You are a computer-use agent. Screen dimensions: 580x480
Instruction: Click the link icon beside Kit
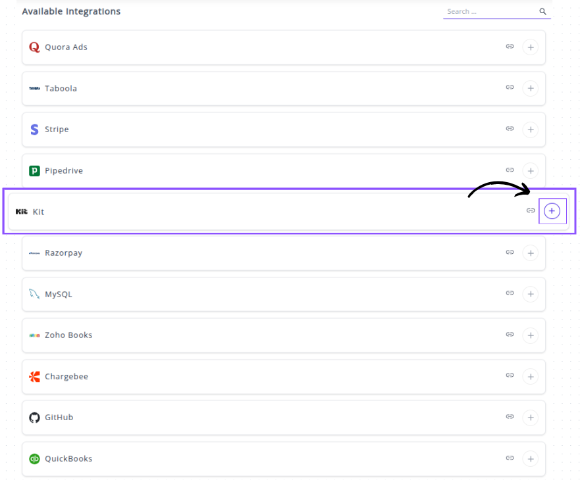click(531, 211)
